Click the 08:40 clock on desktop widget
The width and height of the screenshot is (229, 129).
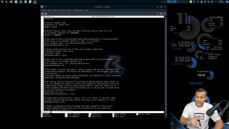point(201,75)
